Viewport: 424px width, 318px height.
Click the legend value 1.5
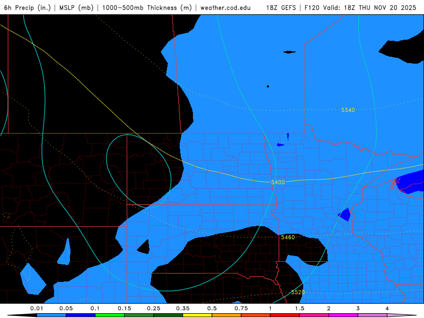[x=299, y=308]
